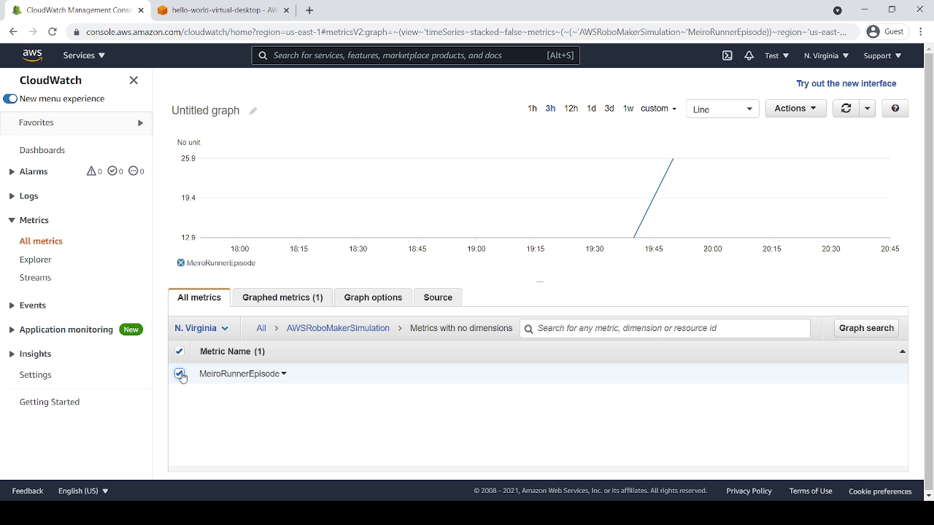Expand Events in the sidebar

coord(12,306)
